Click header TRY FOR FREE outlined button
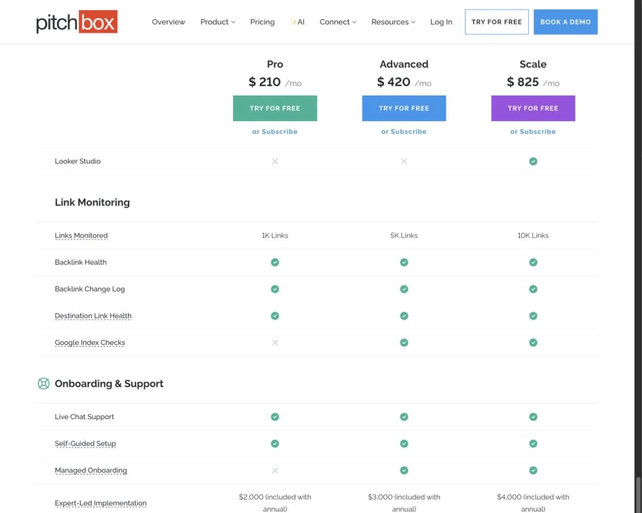 (x=497, y=22)
